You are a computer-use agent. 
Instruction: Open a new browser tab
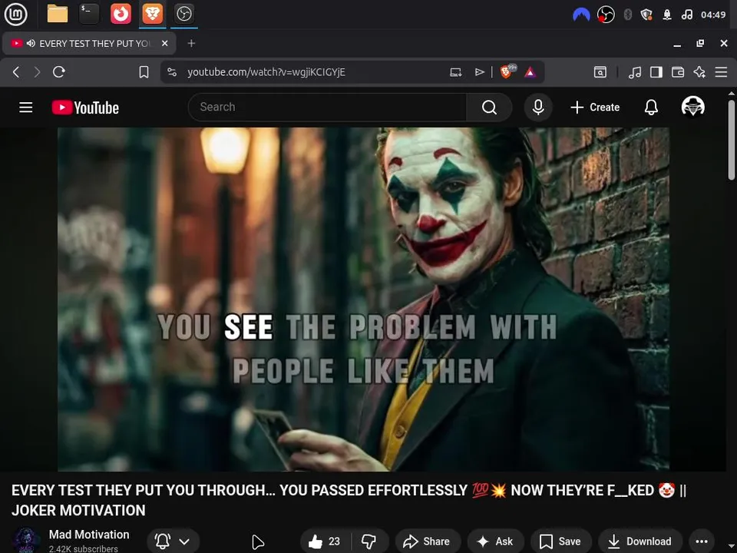click(191, 43)
